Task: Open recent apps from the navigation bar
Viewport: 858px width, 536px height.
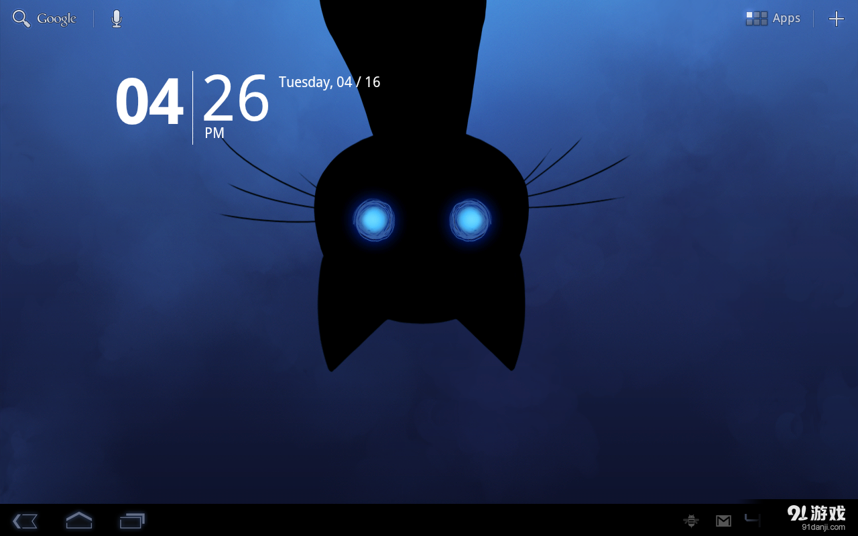Action: [x=132, y=521]
